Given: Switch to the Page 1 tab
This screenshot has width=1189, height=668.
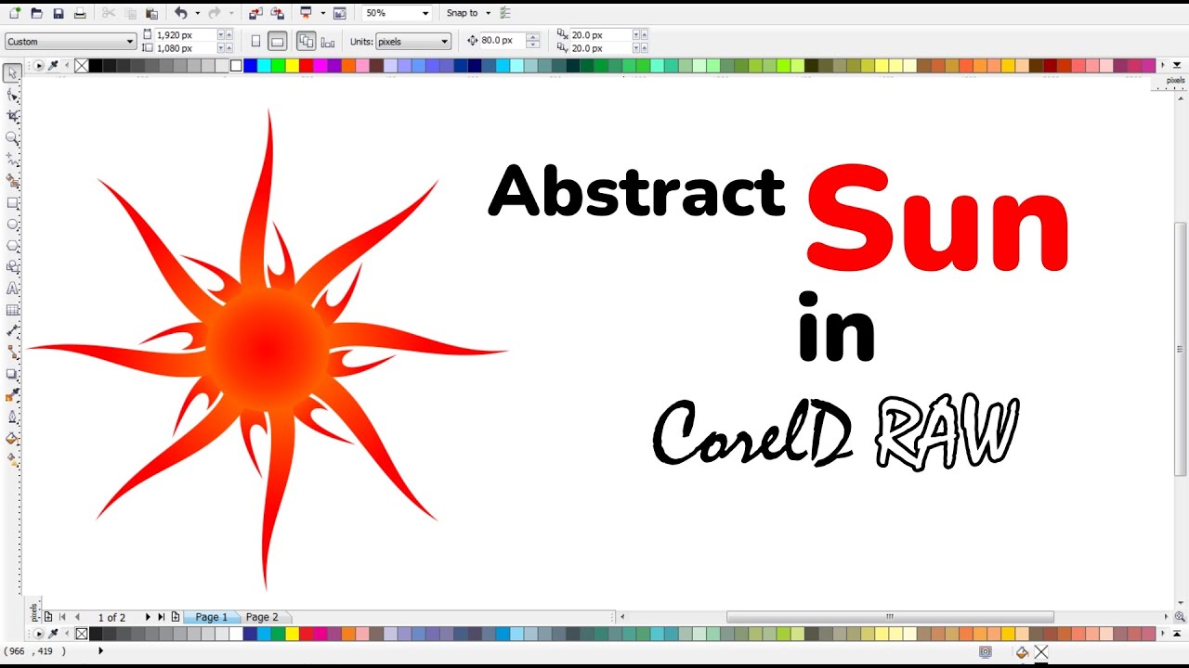Looking at the screenshot, I should (212, 617).
